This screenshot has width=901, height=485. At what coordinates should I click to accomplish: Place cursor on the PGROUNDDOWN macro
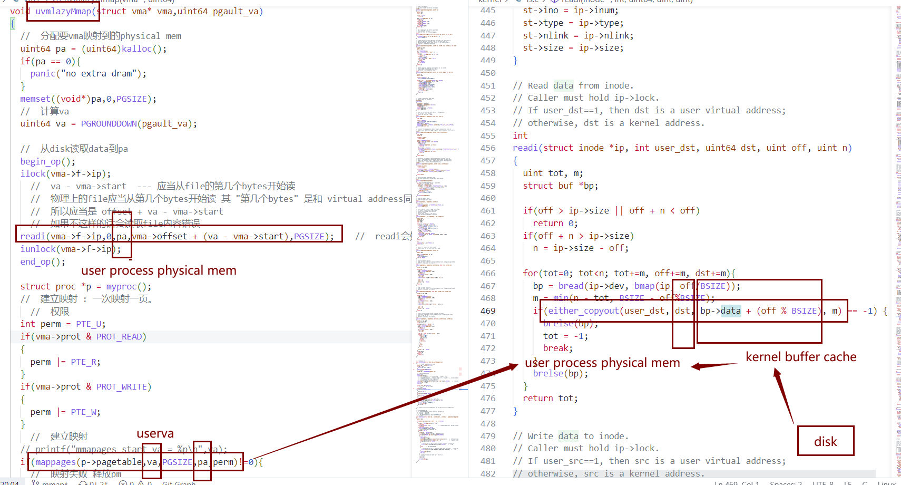click(x=109, y=124)
